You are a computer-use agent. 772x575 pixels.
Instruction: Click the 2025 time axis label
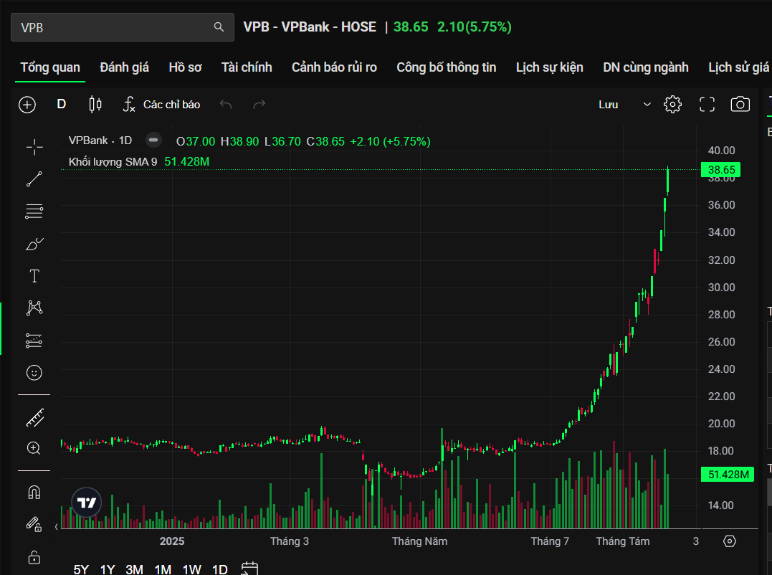[172, 541]
